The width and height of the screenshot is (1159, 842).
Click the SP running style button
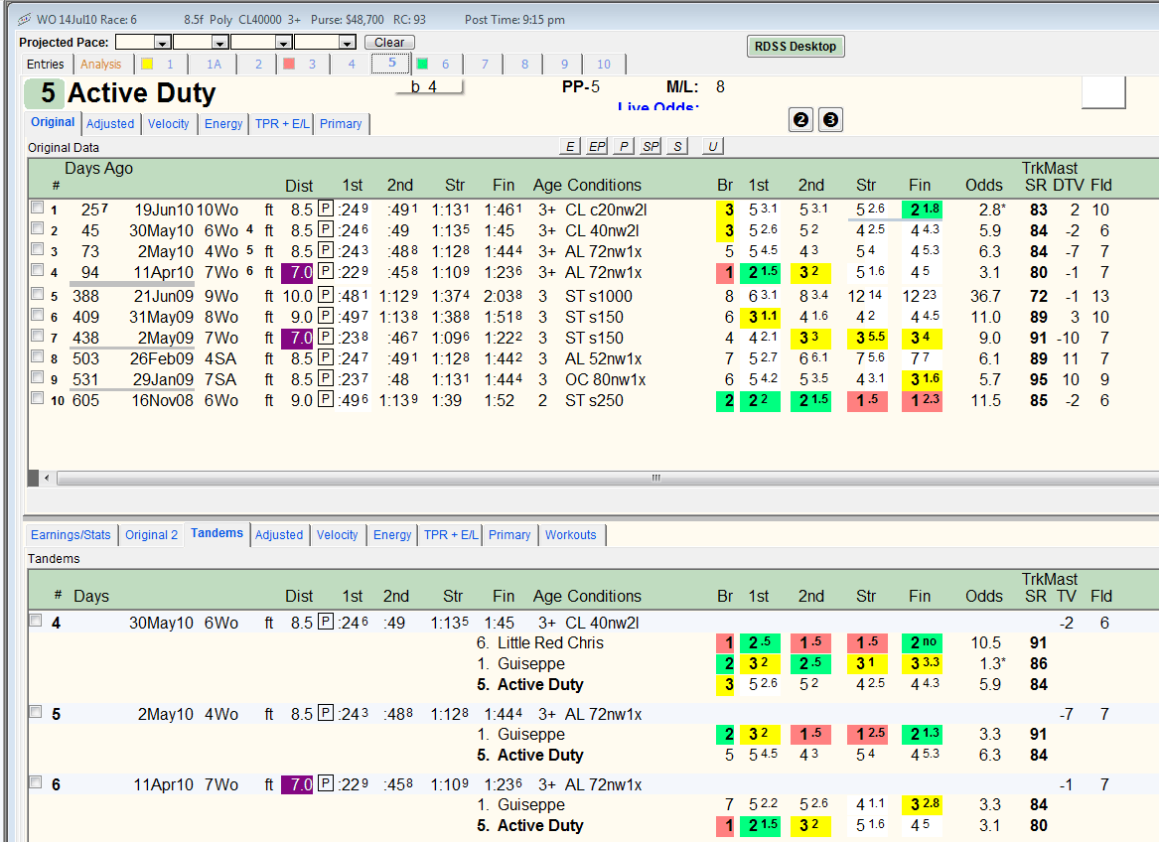tap(651, 146)
